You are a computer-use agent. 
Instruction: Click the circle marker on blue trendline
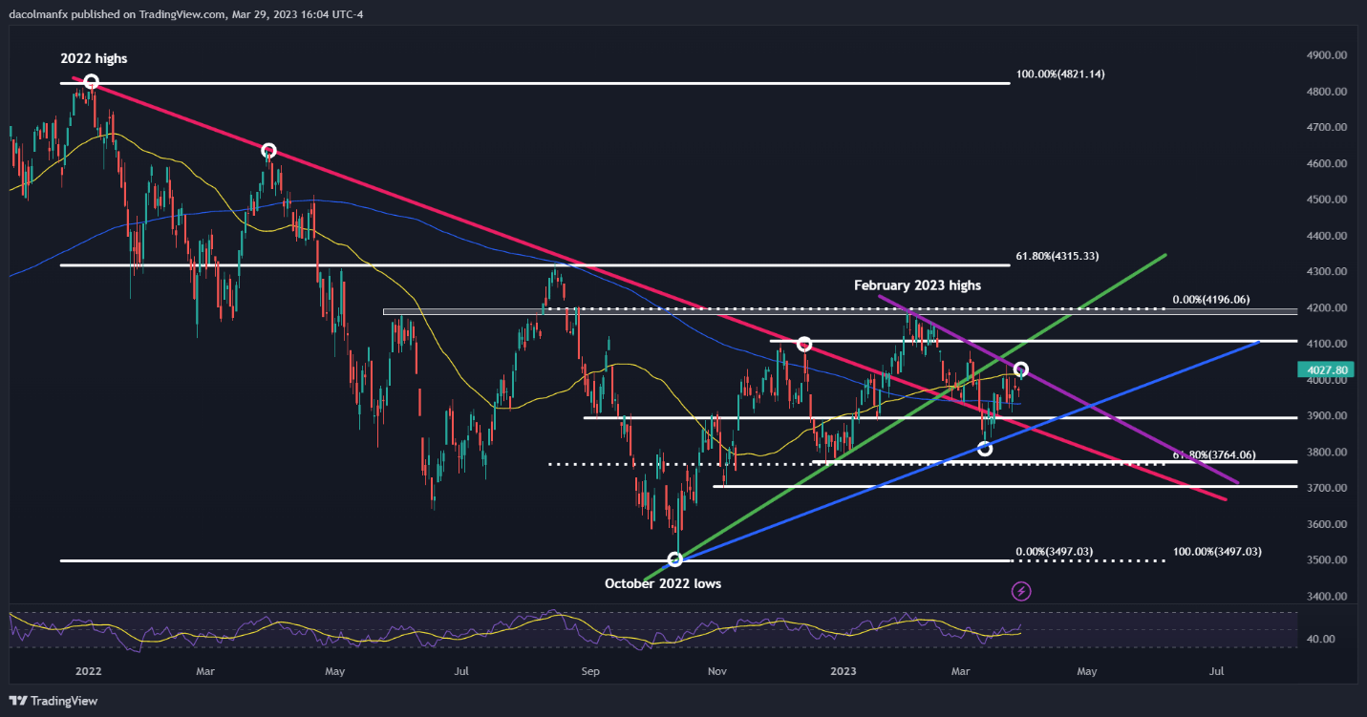coord(985,448)
